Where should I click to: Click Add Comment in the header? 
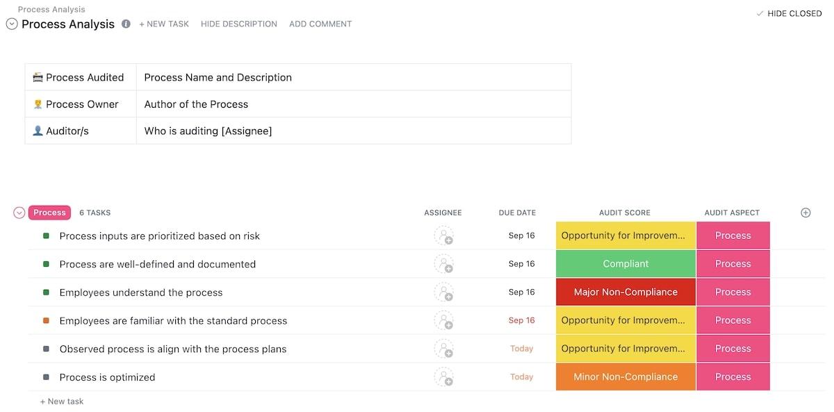tap(320, 24)
